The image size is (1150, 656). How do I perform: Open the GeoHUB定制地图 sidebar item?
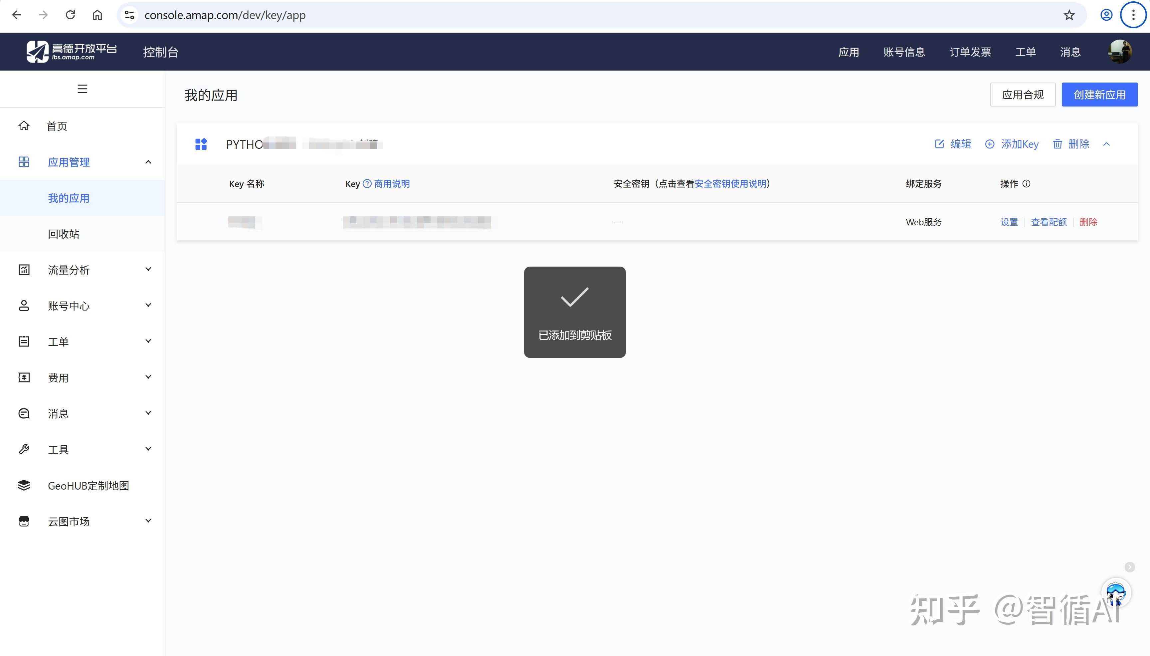[x=88, y=486]
